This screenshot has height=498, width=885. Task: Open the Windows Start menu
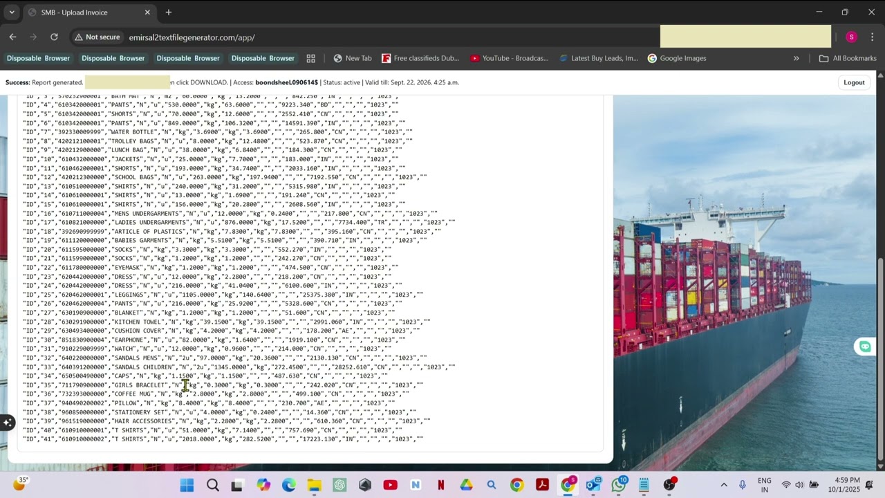point(187,485)
